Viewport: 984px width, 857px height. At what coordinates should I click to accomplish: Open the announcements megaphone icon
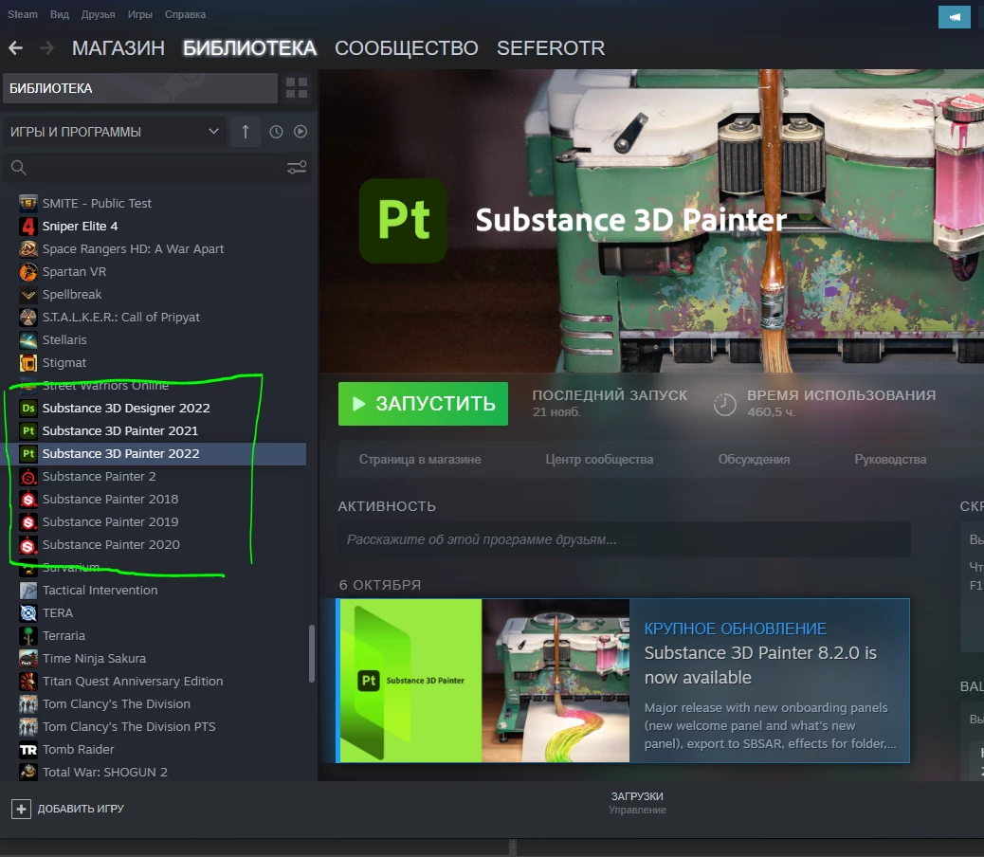point(954,17)
